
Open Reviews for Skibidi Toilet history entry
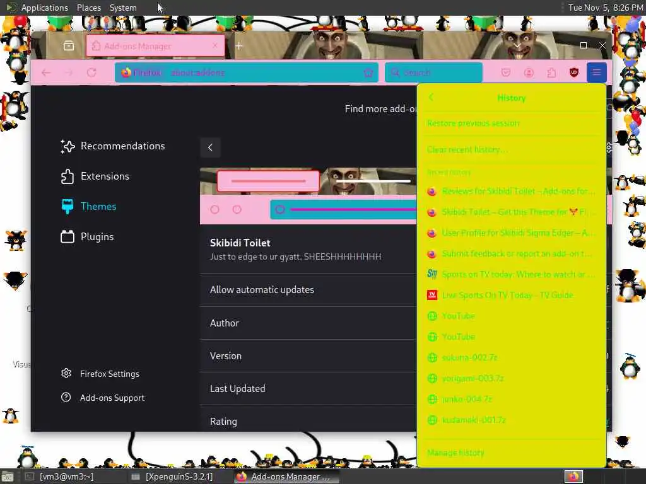[511, 192]
